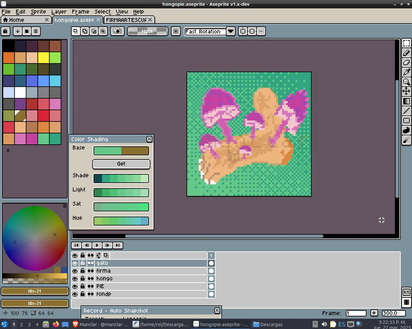Pick the Eyedropper tool

406,72
